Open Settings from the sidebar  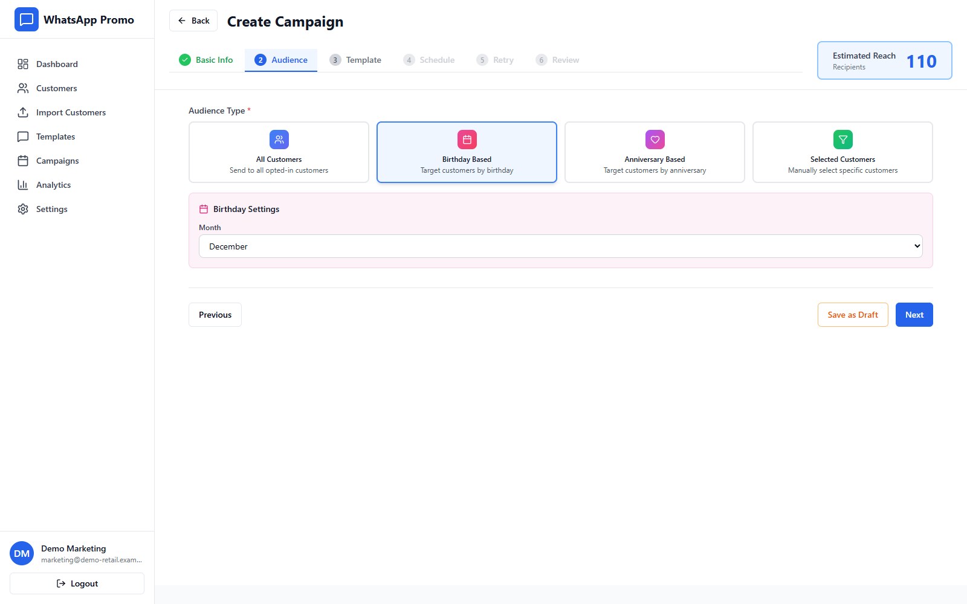[77, 209]
